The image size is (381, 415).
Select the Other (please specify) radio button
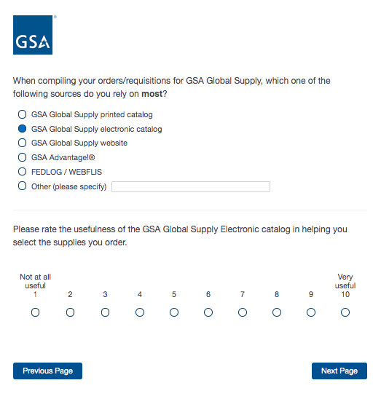click(23, 186)
